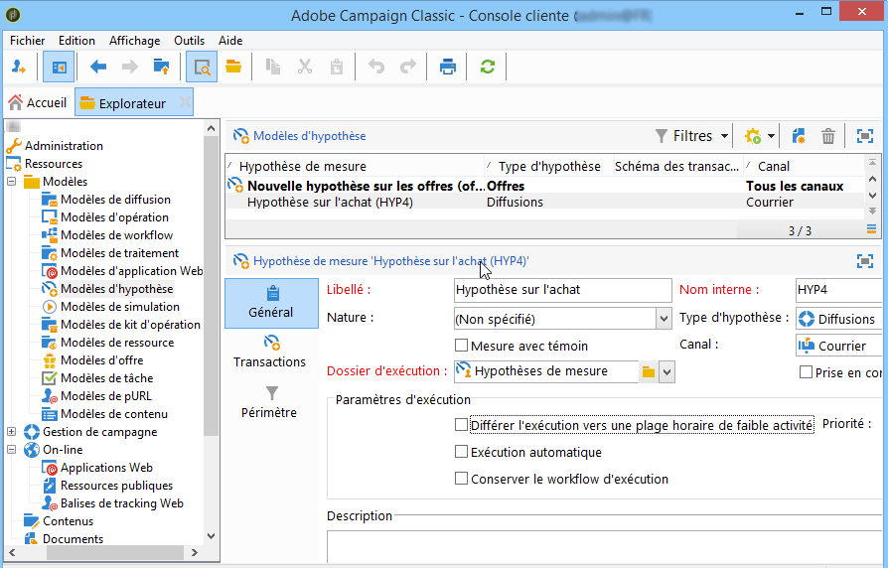Maximize the list panel with frame icon
The image size is (888, 568).
point(865,136)
